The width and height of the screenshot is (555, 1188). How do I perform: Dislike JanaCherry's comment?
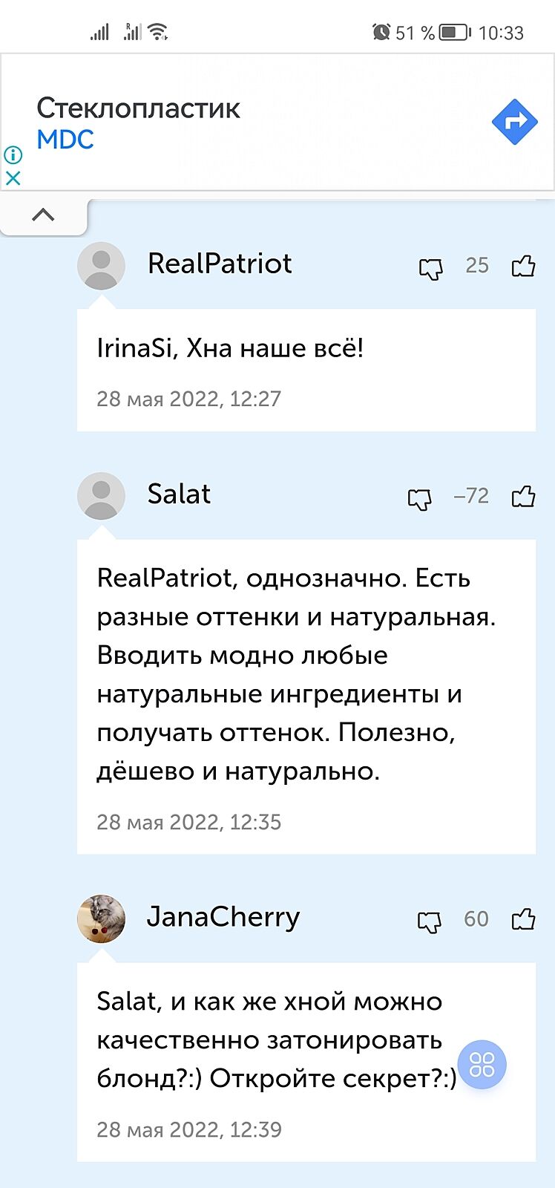pos(429,921)
